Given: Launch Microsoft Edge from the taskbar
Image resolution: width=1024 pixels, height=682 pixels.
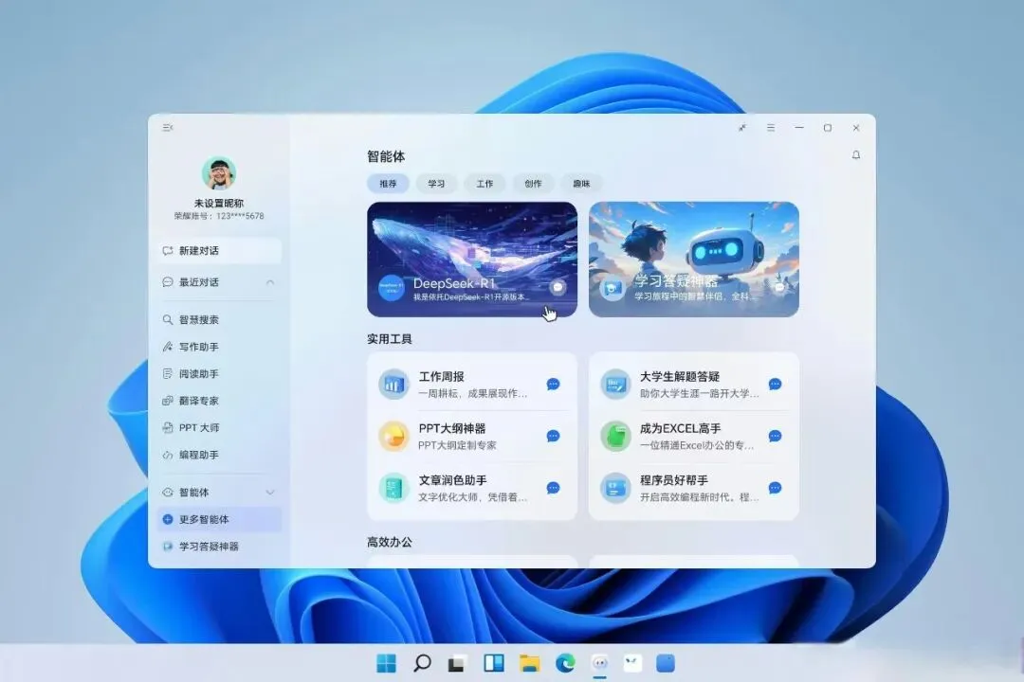Looking at the screenshot, I should click(565, 663).
